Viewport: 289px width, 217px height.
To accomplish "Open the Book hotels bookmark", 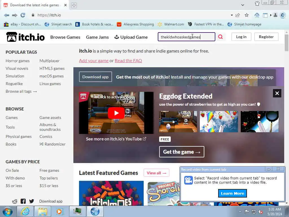I will [x=94, y=24].
